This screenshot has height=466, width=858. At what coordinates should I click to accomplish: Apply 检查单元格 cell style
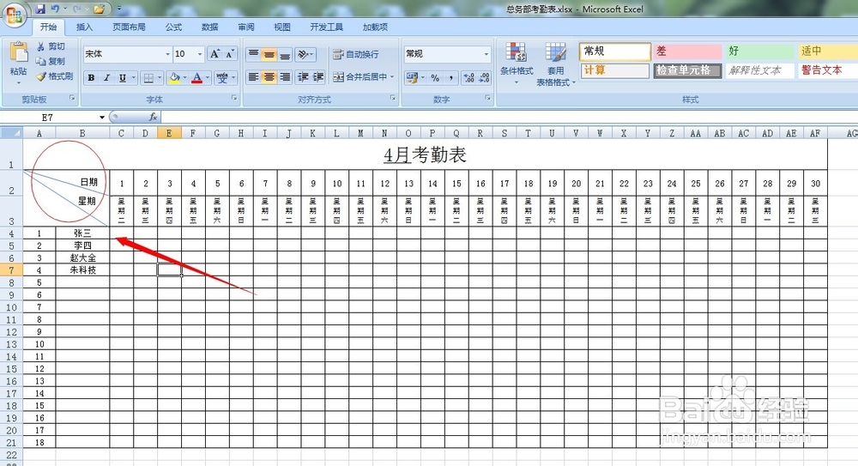[x=686, y=70]
